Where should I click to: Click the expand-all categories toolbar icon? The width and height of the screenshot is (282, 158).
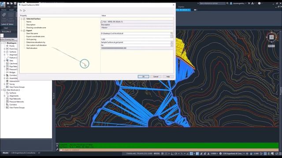coord(21,11)
